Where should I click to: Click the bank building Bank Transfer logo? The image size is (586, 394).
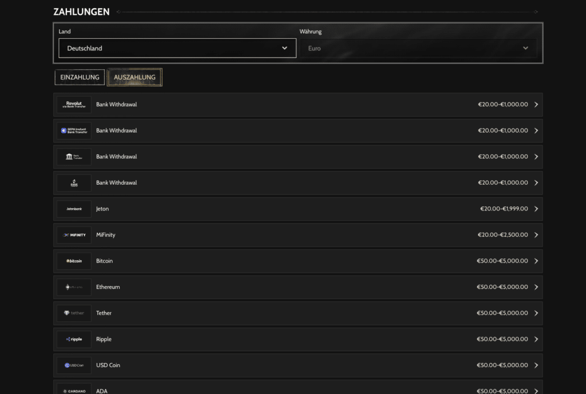74,157
